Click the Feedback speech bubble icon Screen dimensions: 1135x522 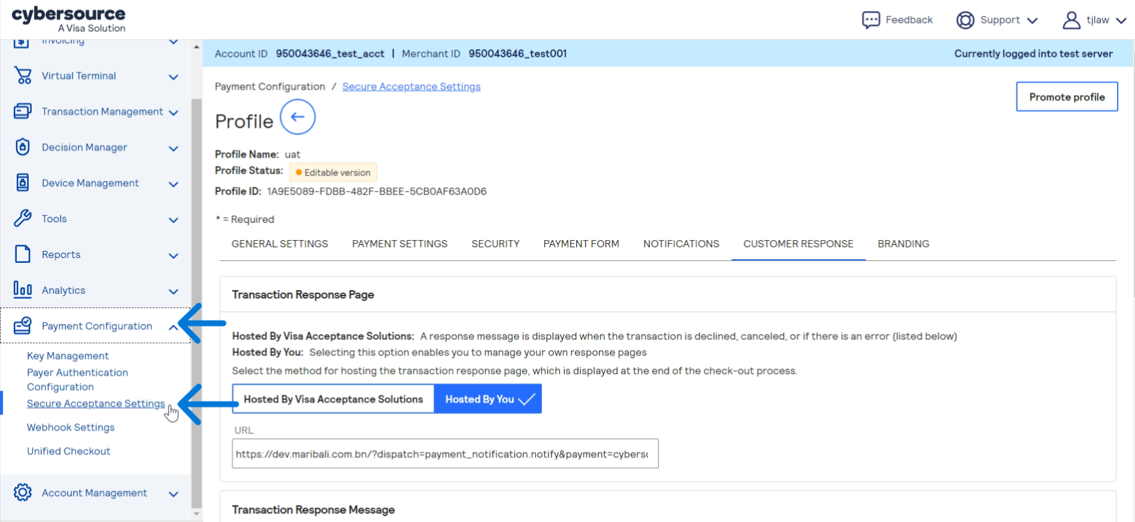(871, 20)
